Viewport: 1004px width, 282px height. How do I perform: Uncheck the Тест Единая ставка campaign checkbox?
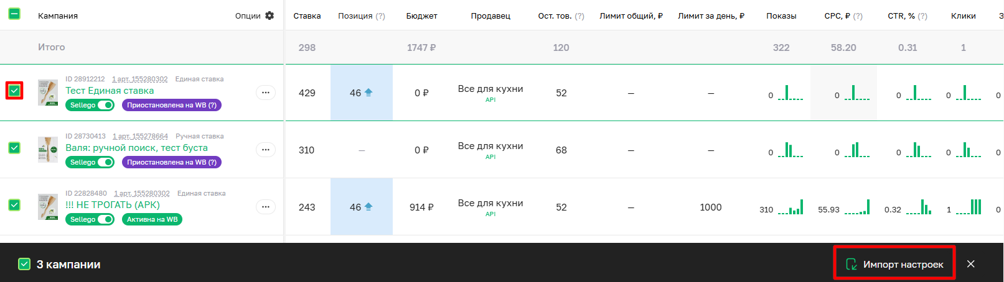click(14, 91)
